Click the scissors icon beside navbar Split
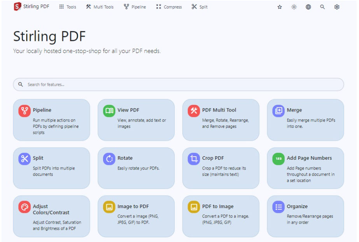The image size is (359, 242). click(x=194, y=7)
